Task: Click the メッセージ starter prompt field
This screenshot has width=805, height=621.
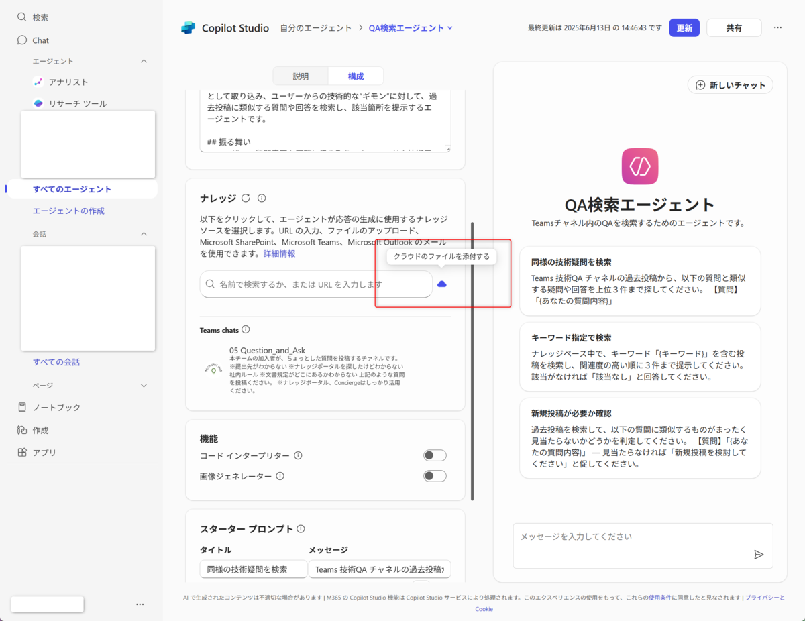Action: click(380, 569)
